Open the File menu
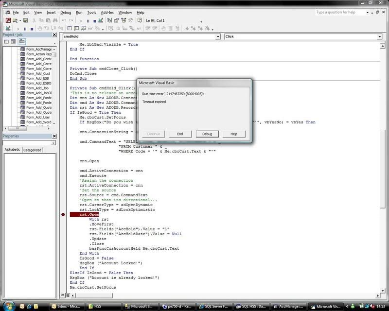The image size is (389, 311). pyautogui.click(x=16, y=13)
